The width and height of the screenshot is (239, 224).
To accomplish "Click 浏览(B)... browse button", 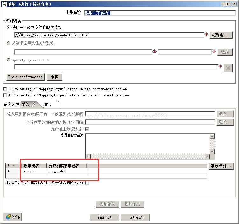I will pos(221,35).
